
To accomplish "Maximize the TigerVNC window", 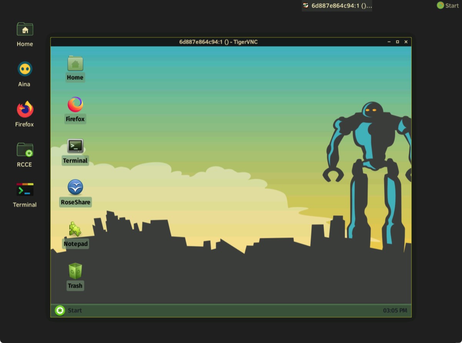I will (397, 42).
